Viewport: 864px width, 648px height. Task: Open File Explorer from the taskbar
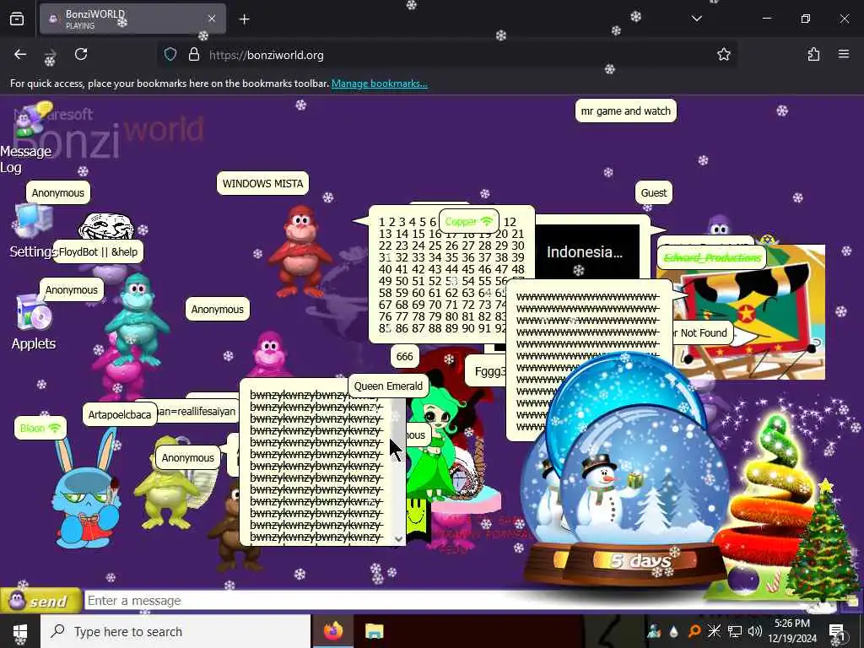tap(374, 631)
